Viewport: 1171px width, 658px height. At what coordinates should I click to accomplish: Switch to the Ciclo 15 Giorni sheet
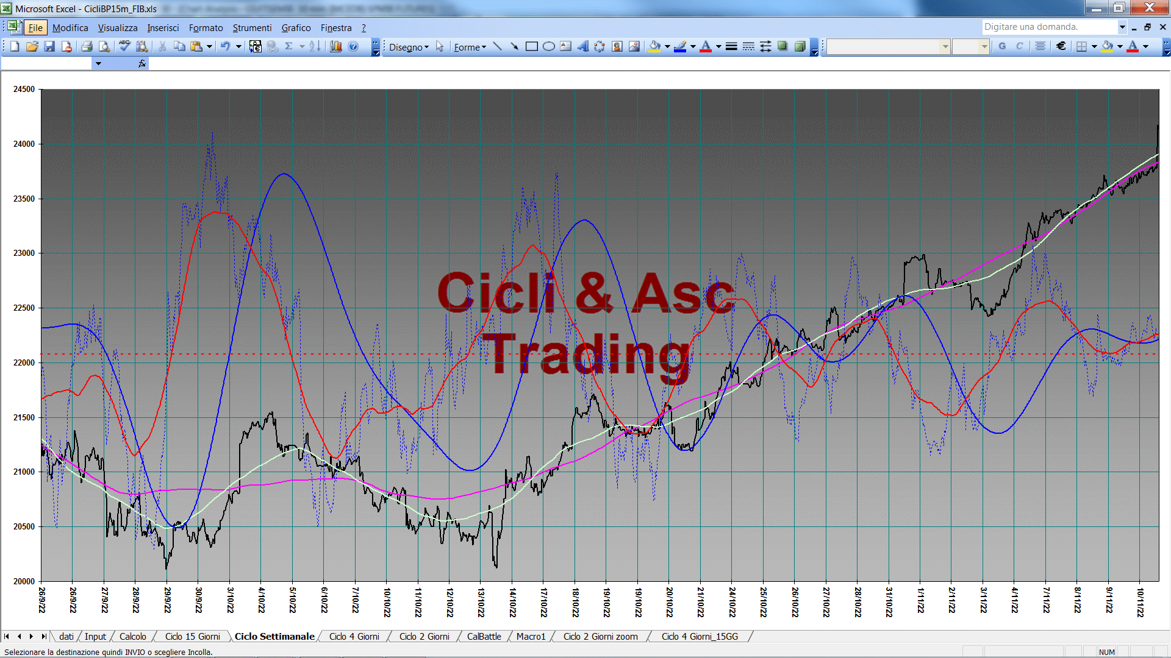click(x=192, y=636)
